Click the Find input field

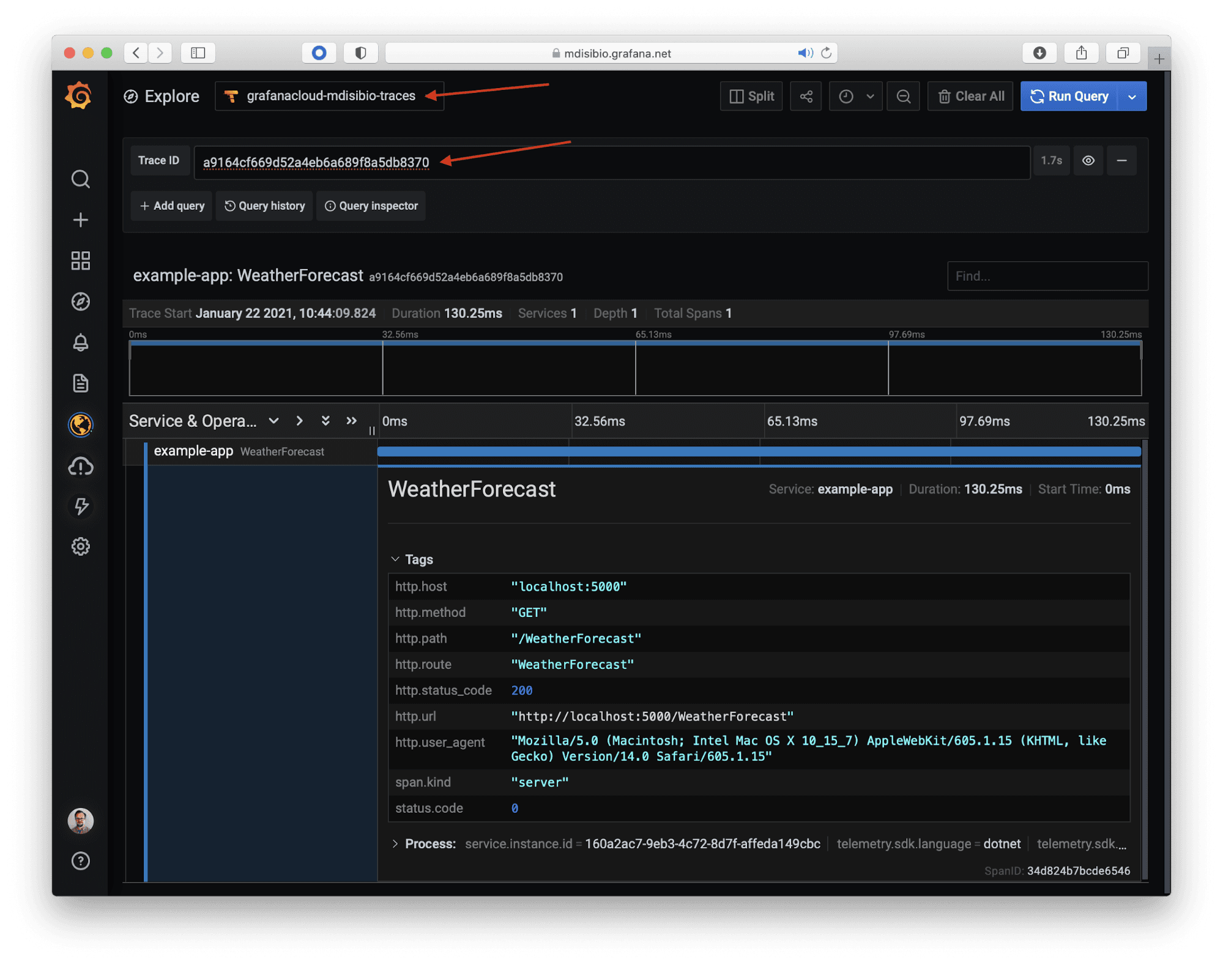[x=1047, y=276]
